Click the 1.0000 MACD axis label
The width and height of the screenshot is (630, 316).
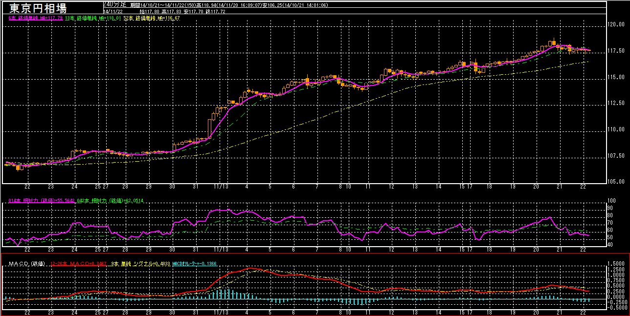615,274
